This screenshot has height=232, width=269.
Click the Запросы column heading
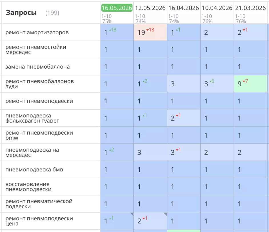[x=21, y=13]
